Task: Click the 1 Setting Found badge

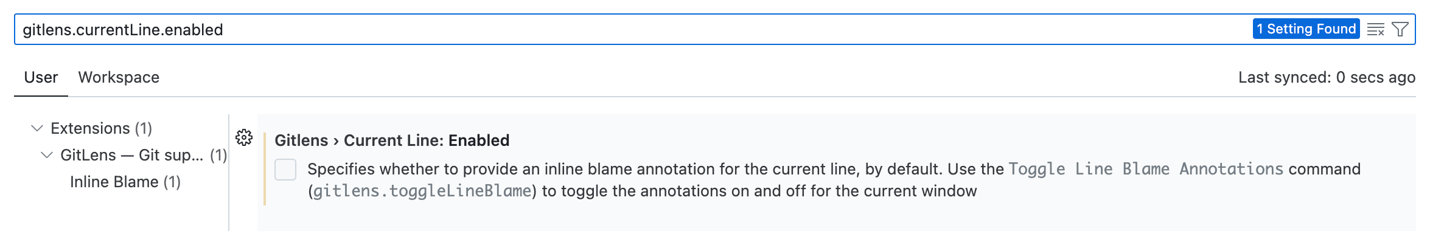Action: click(1306, 29)
